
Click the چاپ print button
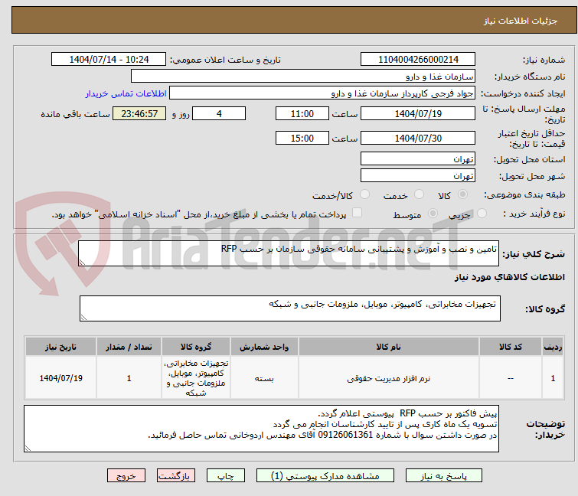(226, 476)
